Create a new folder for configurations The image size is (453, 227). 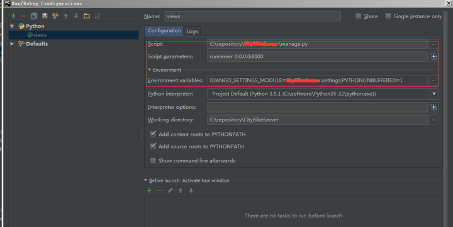pos(87,16)
